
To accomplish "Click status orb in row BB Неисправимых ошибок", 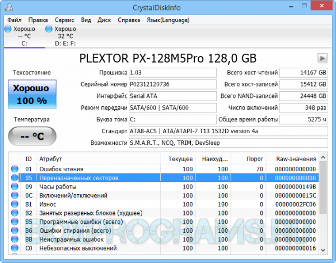I will tap(15, 239).
